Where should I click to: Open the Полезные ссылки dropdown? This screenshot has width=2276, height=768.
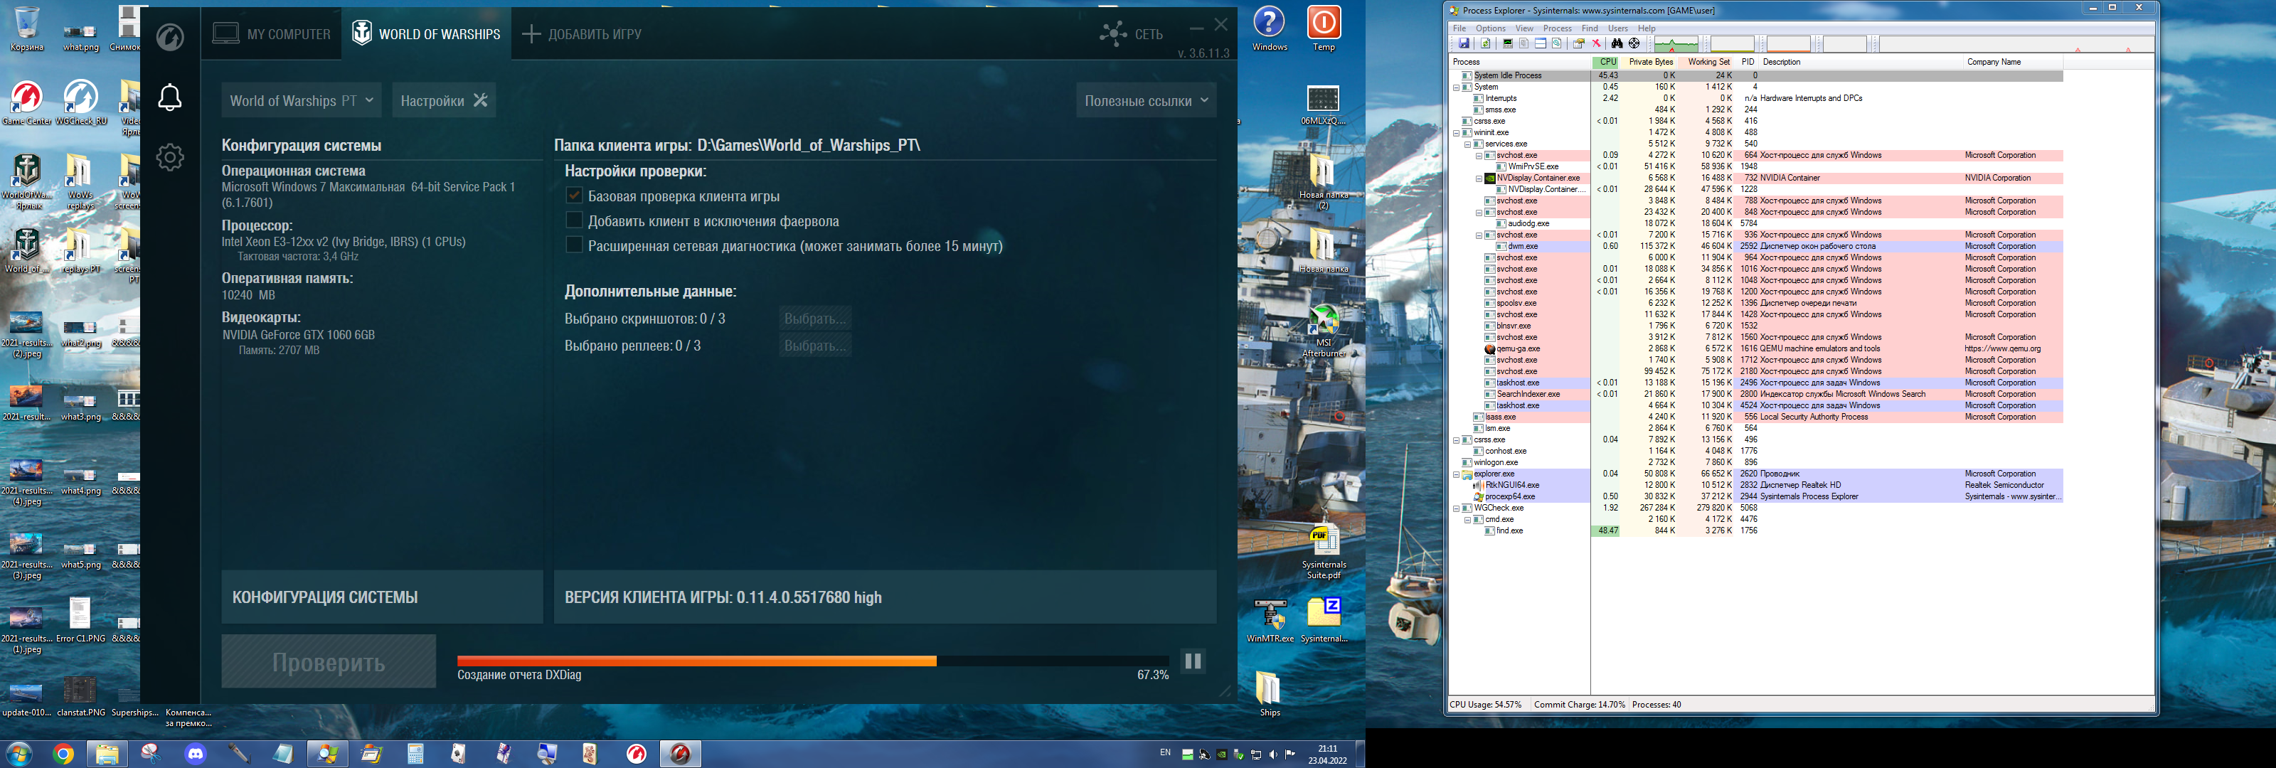[1146, 101]
